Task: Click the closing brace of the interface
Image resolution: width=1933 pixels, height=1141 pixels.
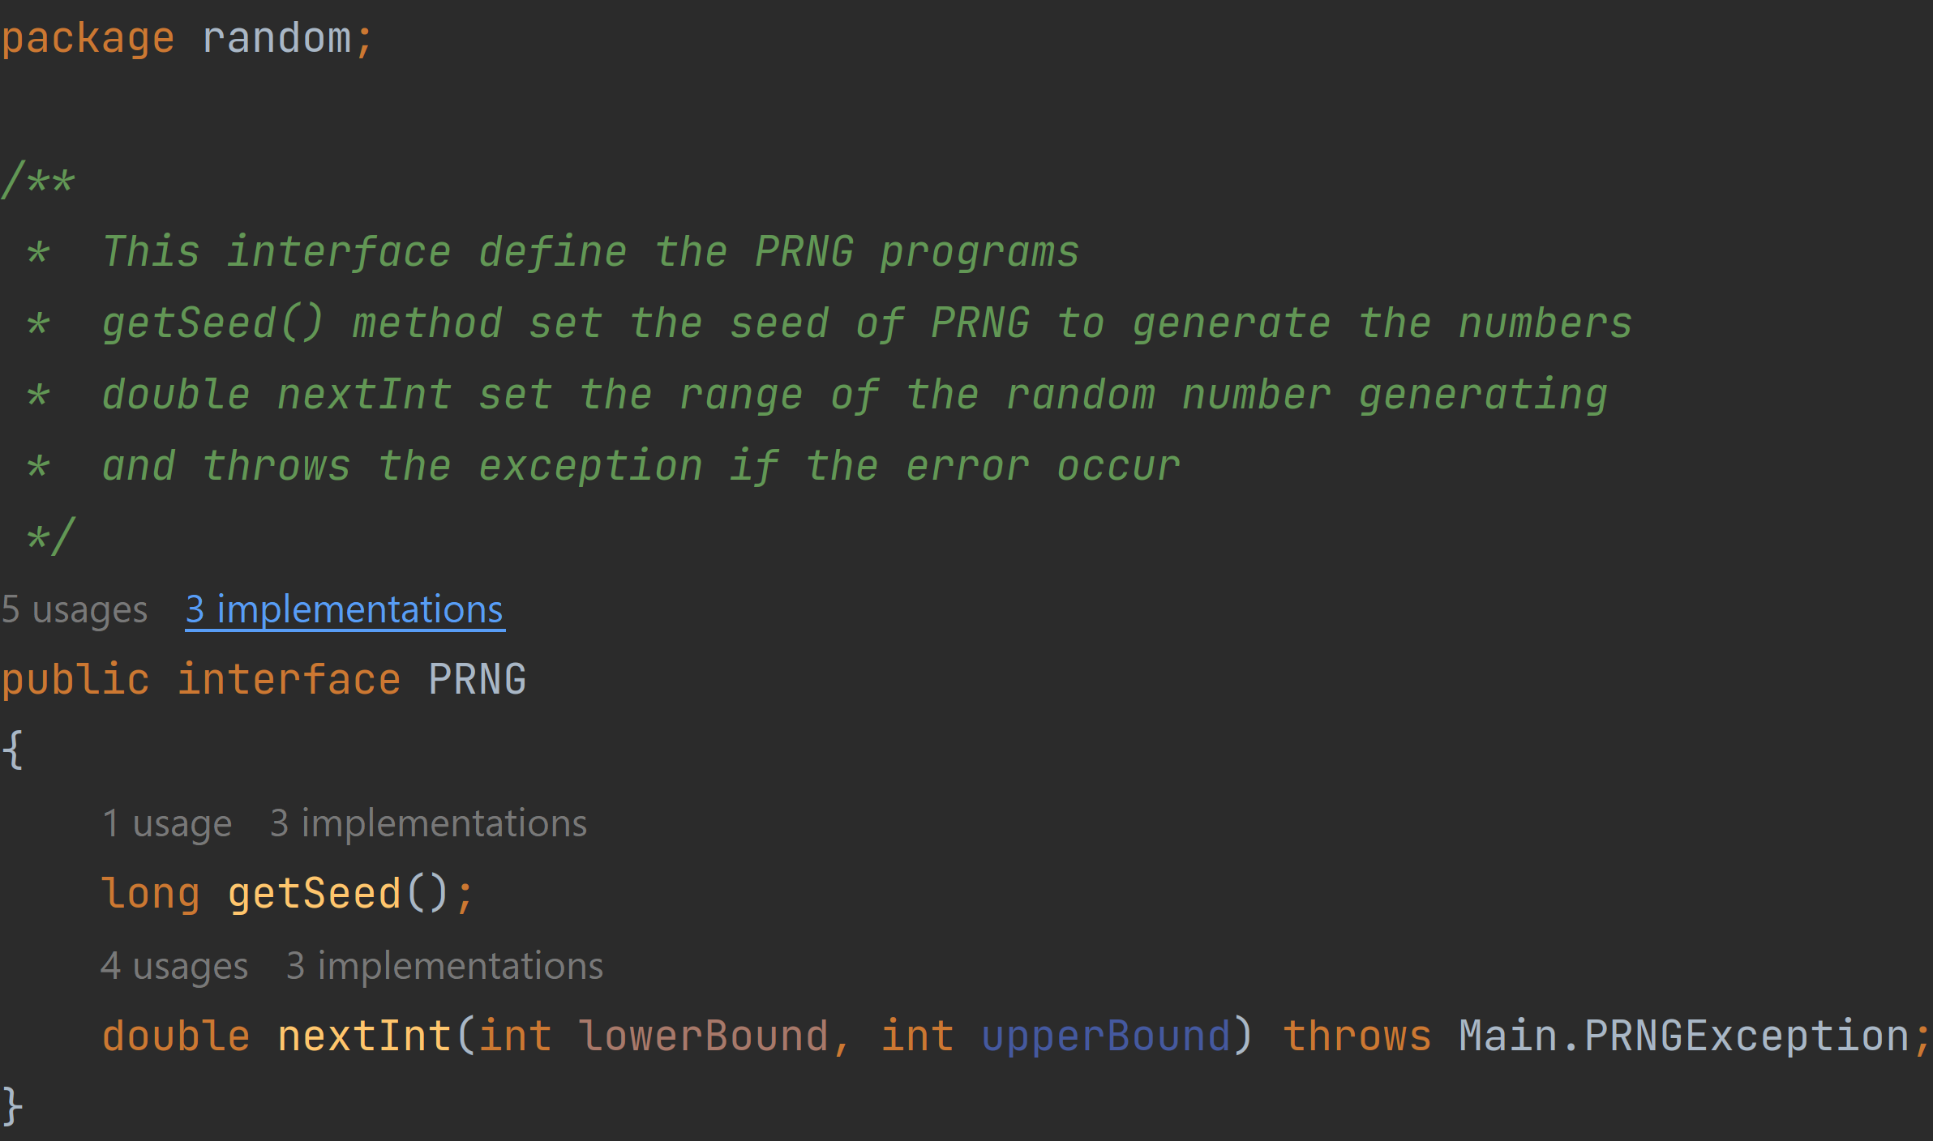Action: (x=12, y=1107)
